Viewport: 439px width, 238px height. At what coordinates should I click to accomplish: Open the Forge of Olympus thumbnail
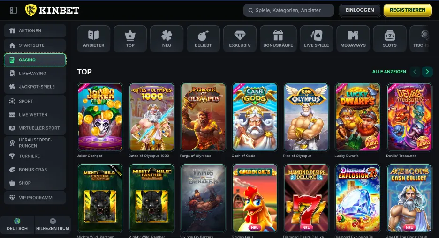(x=203, y=117)
